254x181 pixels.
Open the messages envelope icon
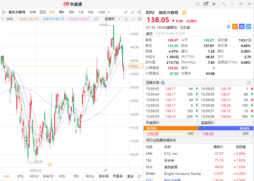coord(206,4)
